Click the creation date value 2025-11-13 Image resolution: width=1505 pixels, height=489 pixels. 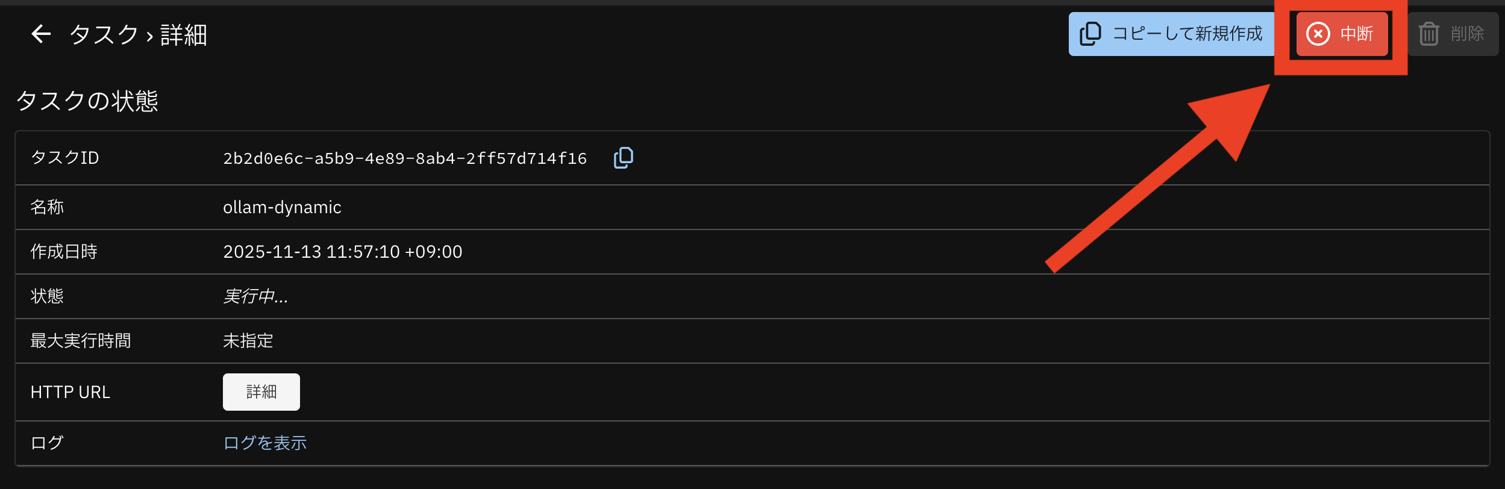342,252
